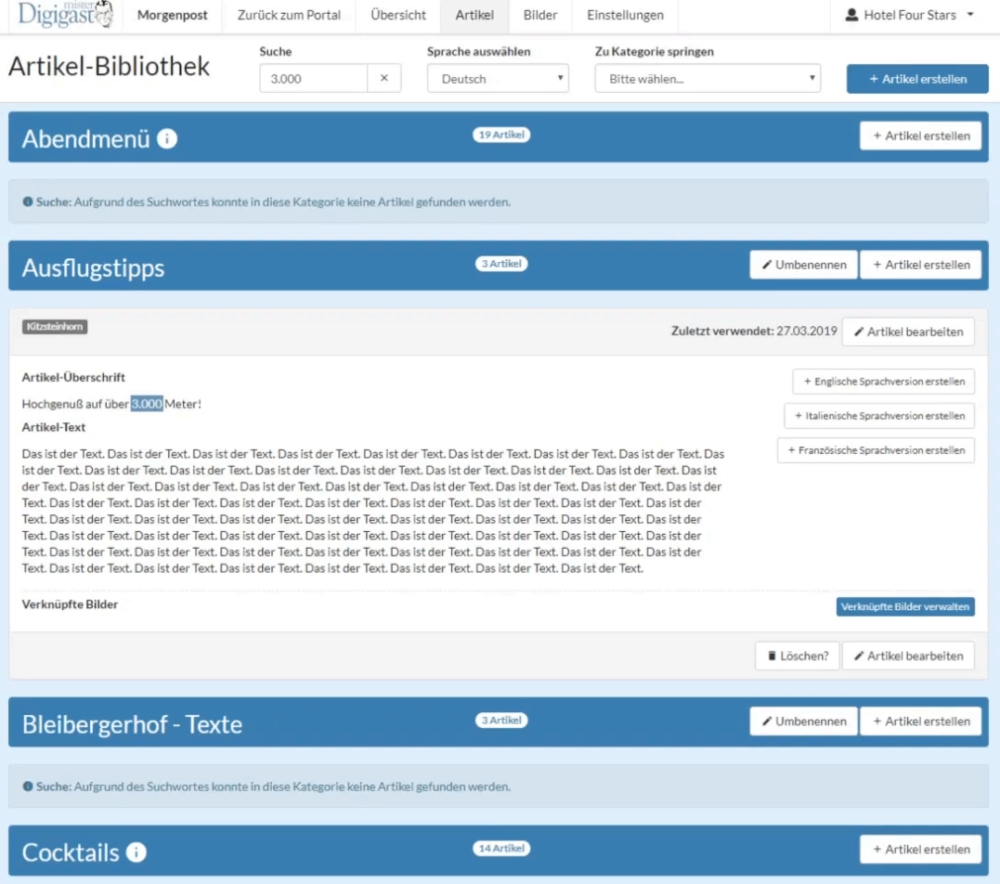This screenshot has height=884, width=1000.
Task: Go to the Einstellungen tab
Action: coord(625,16)
